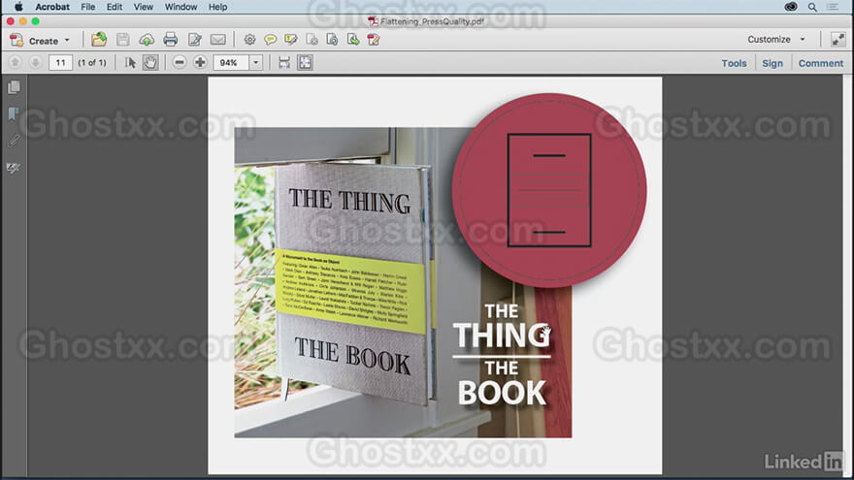Open the Notification Center list icon
The height and width of the screenshot is (480, 854).
(833, 7)
